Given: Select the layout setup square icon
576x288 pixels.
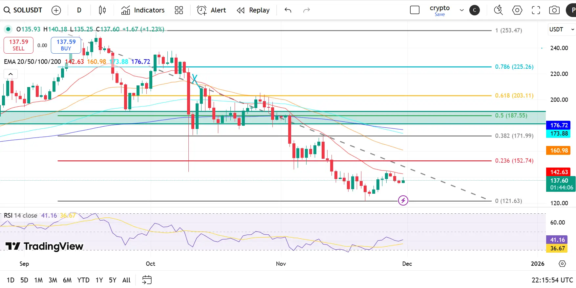Looking at the screenshot, I should (x=415, y=10).
